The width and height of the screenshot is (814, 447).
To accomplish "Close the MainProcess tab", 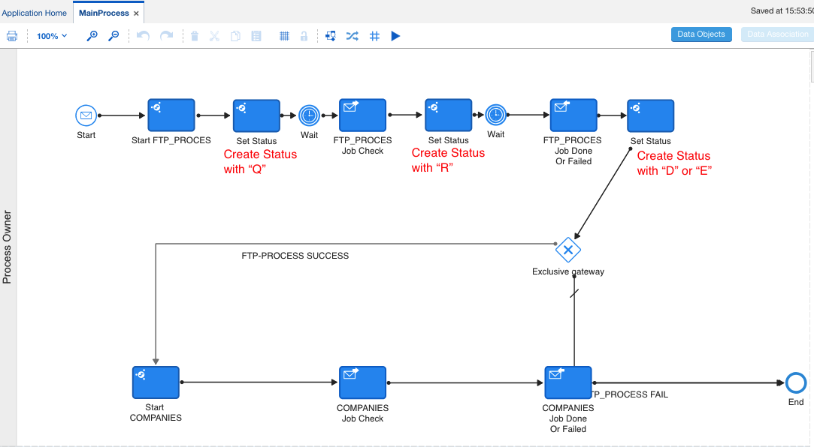I will tap(136, 13).
